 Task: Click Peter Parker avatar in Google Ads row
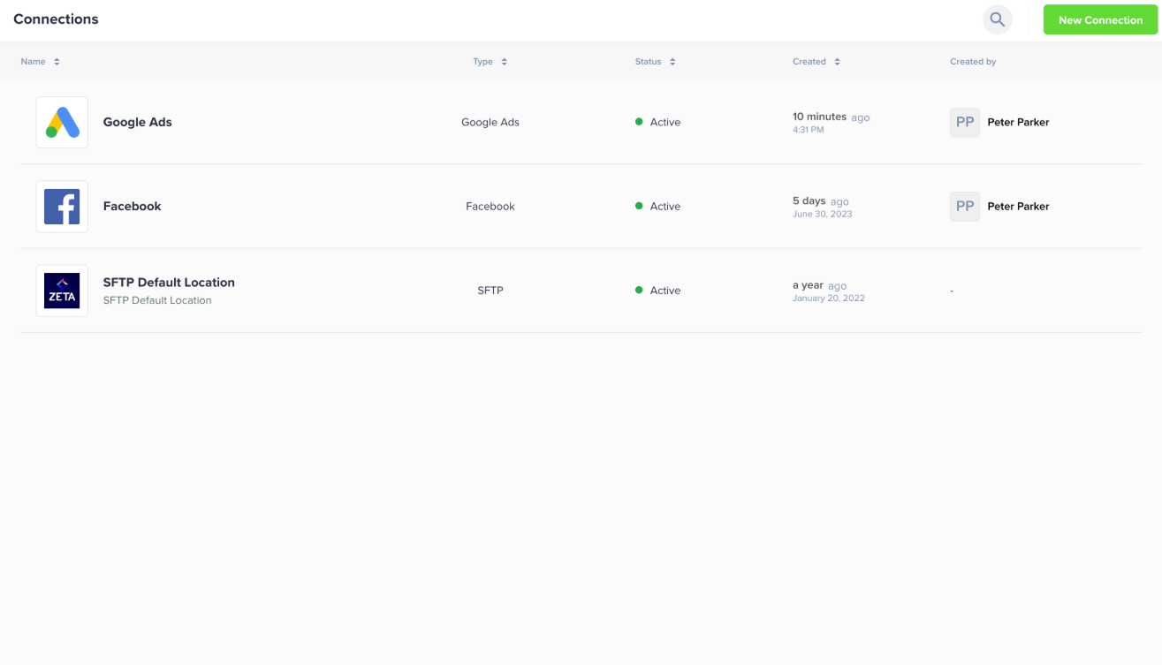964,122
